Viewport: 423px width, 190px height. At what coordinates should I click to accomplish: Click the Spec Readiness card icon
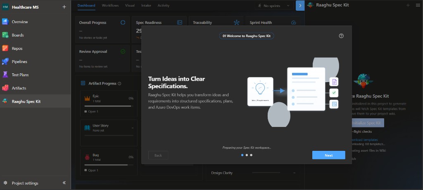click(x=180, y=23)
